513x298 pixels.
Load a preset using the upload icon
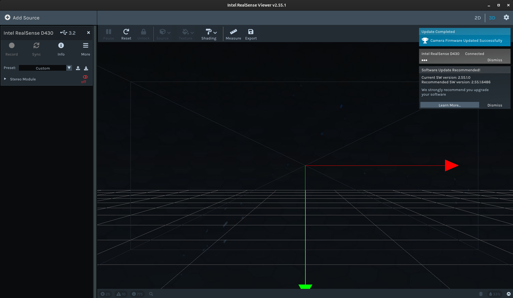78,68
